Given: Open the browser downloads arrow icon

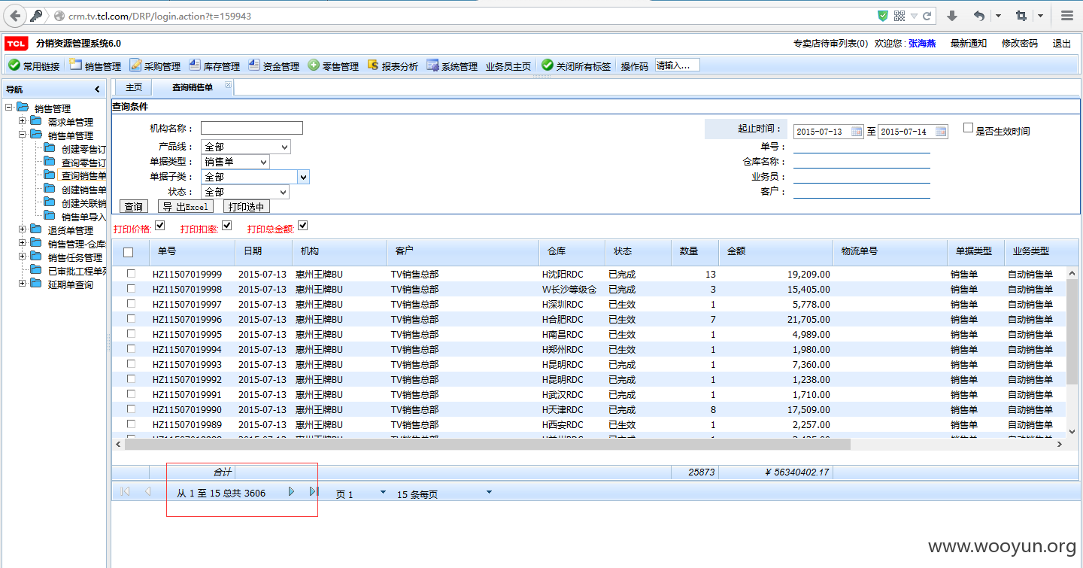Looking at the screenshot, I should click(x=951, y=16).
